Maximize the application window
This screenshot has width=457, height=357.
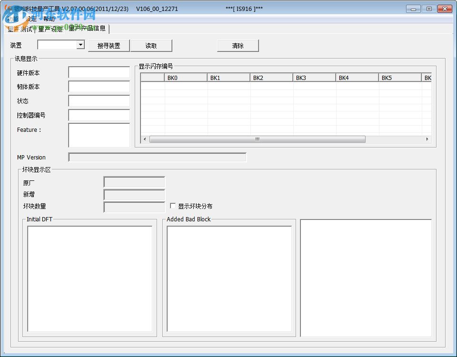coord(429,9)
